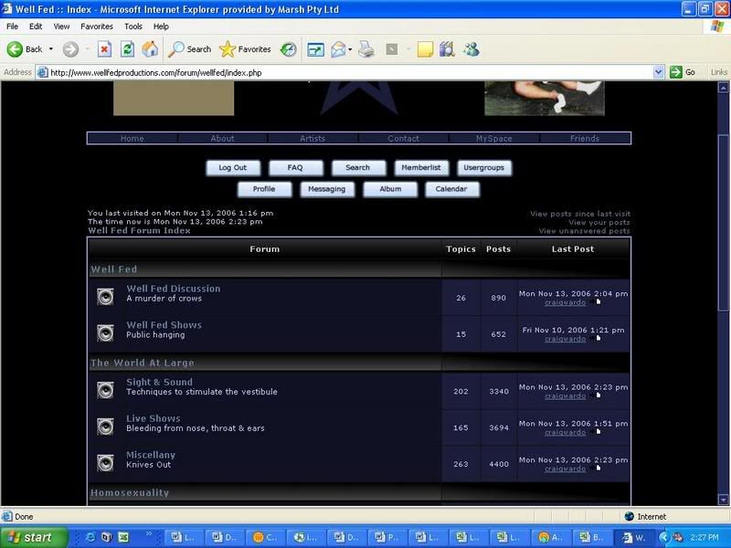This screenshot has width=731, height=548.
Task: Open the Sight & Sound forum
Action: [x=159, y=382]
